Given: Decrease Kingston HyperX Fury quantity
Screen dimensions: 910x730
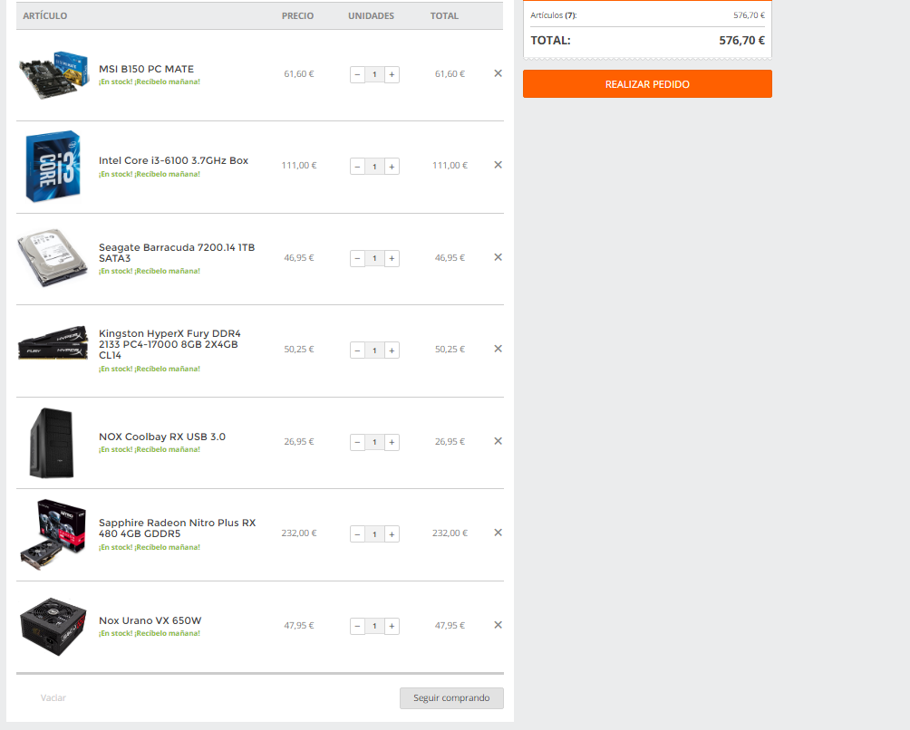Looking at the screenshot, I should click(357, 351).
